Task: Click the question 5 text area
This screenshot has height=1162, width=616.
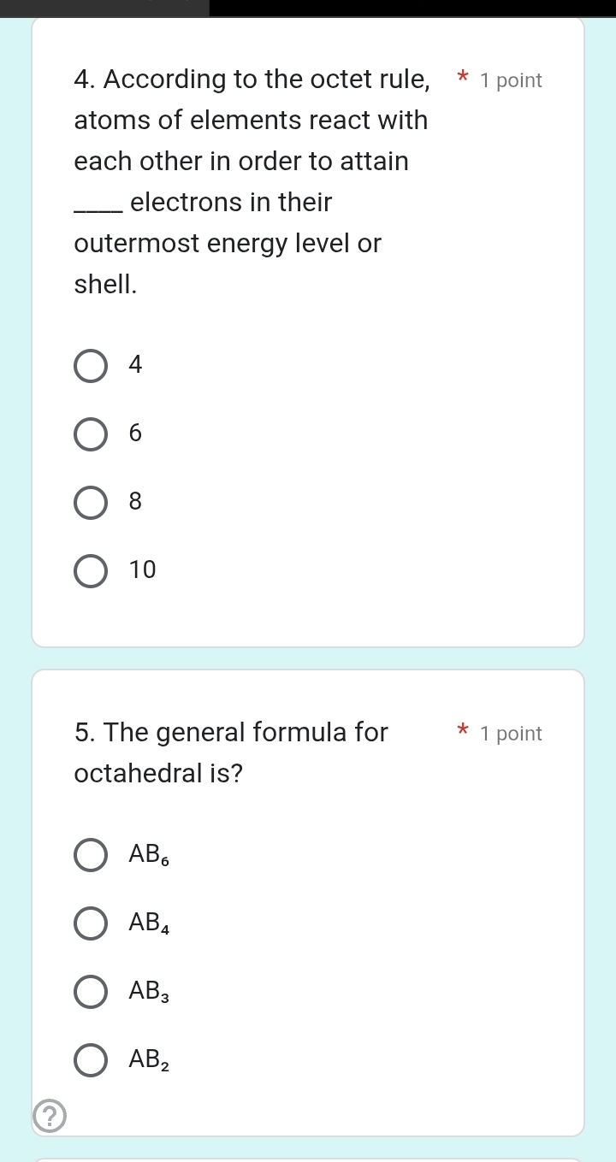Action: 231,752
